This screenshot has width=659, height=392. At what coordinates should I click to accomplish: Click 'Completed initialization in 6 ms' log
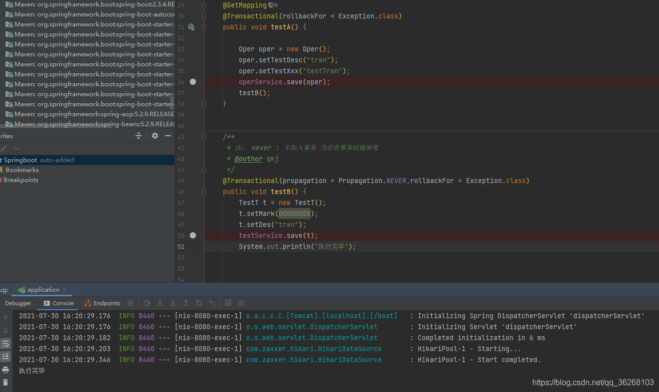[482, 338]
